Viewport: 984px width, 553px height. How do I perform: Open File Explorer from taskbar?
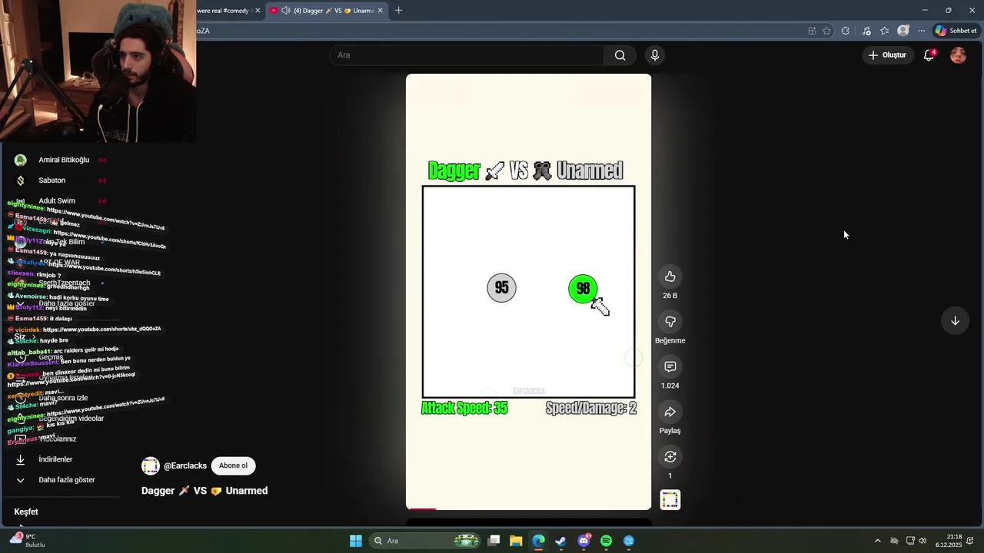[x=516, y=541]
